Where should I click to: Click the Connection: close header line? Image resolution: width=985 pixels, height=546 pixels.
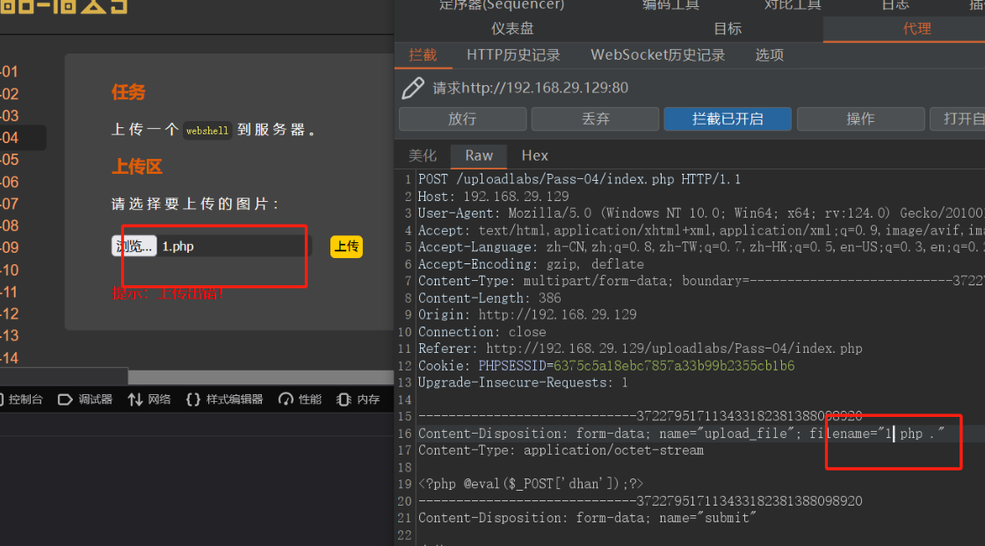pyautogui.click(x=482, y=332)
